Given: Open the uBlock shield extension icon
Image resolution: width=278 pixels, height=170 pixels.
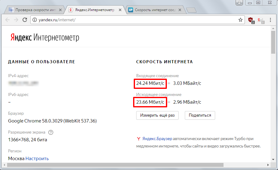Looking at the screenshot, I should (251, 20).
